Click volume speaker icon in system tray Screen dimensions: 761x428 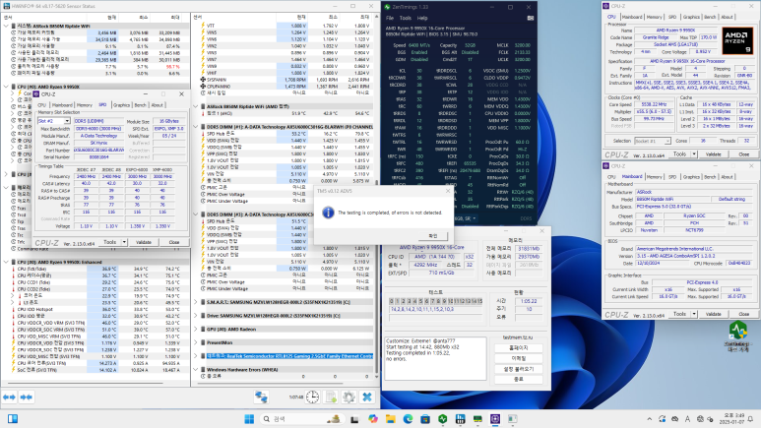coord(710,419)
